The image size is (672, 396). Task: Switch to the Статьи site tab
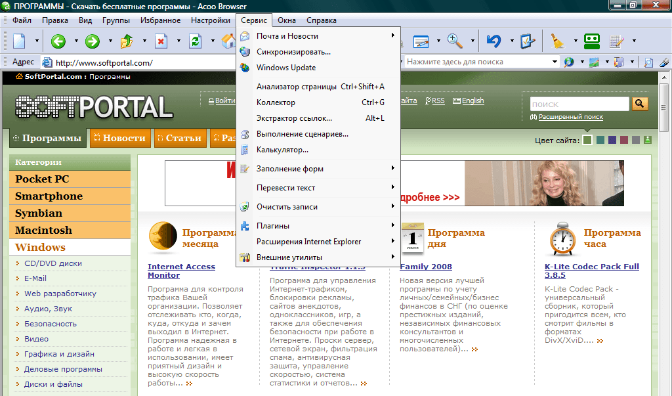[x=180, y=138]
